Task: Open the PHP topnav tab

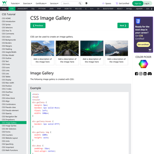Action: tap(59, 9)
